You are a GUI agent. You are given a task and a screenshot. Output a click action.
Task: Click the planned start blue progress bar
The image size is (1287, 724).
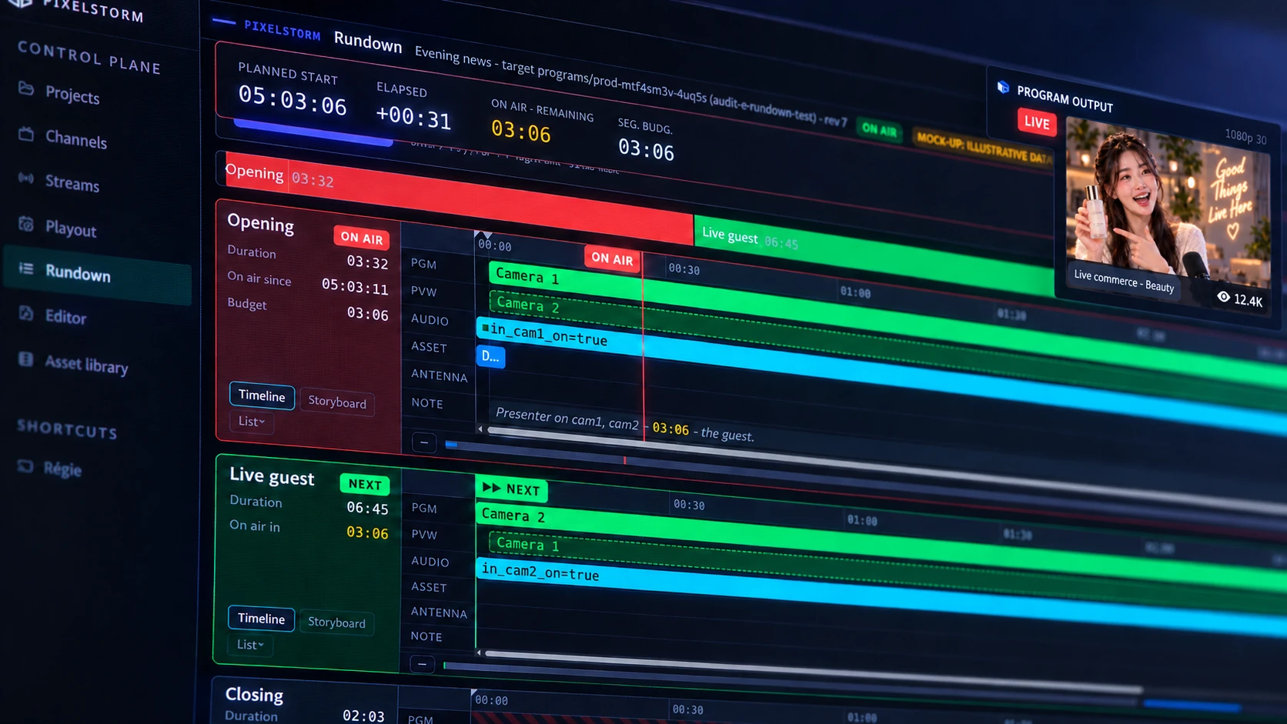coord(313,132)
